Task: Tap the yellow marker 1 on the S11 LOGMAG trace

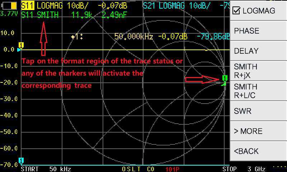Action: 21,45
